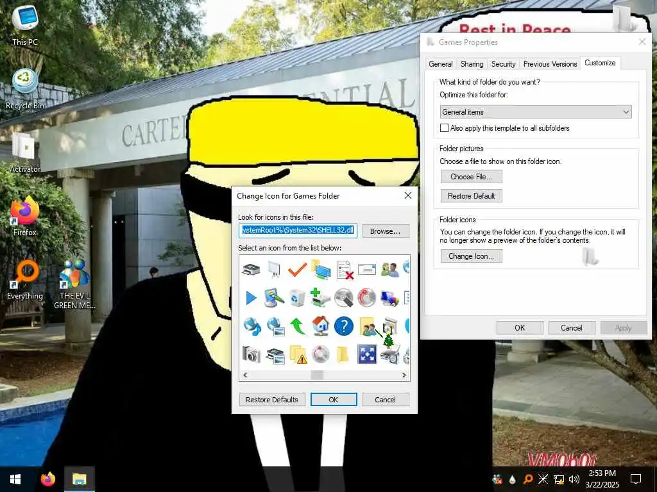Pick the documents with warning triangle icon

(x=298, y=355)
